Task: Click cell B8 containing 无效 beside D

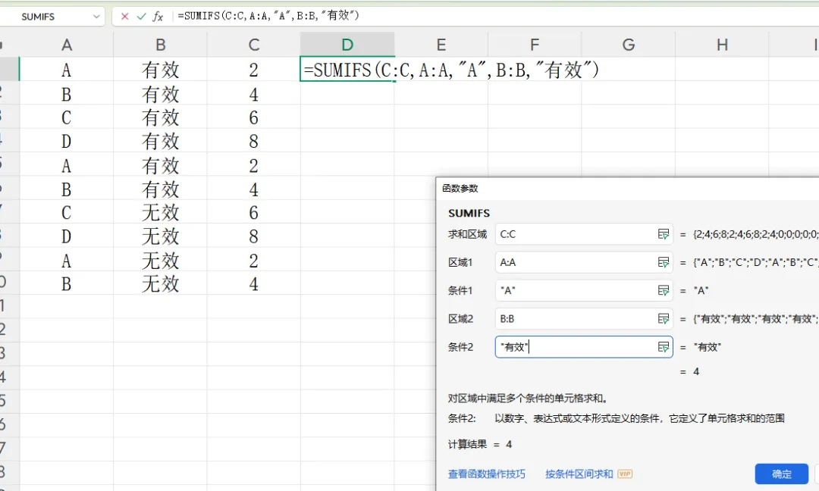Action: [x=160, y=236]
